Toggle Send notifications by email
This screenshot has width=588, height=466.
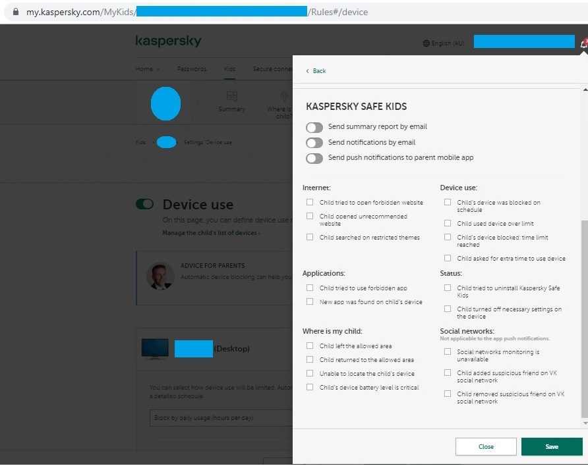click(x=314, y=143)
